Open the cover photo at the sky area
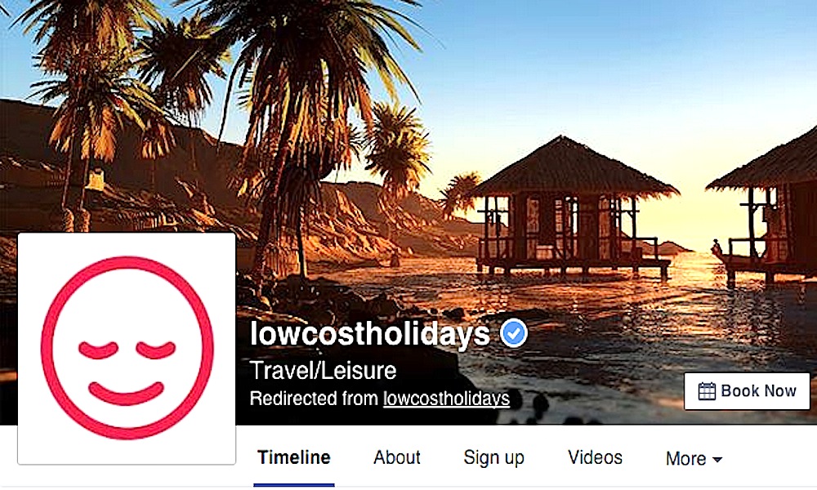Image resolution: width=817 pixels, height=490 pixels. 599,63
